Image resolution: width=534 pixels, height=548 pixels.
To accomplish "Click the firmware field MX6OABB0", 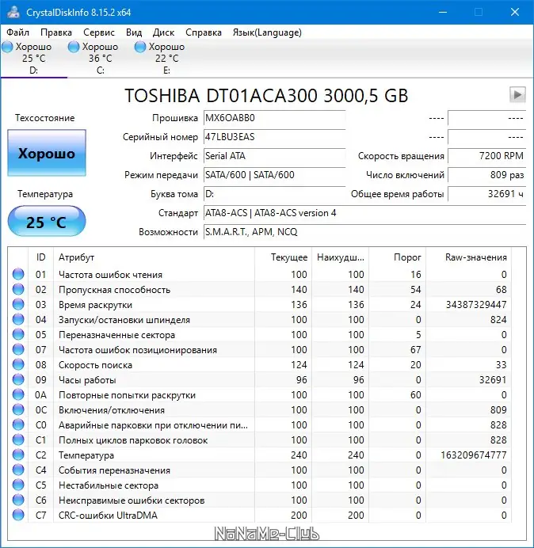I will 274,118.
